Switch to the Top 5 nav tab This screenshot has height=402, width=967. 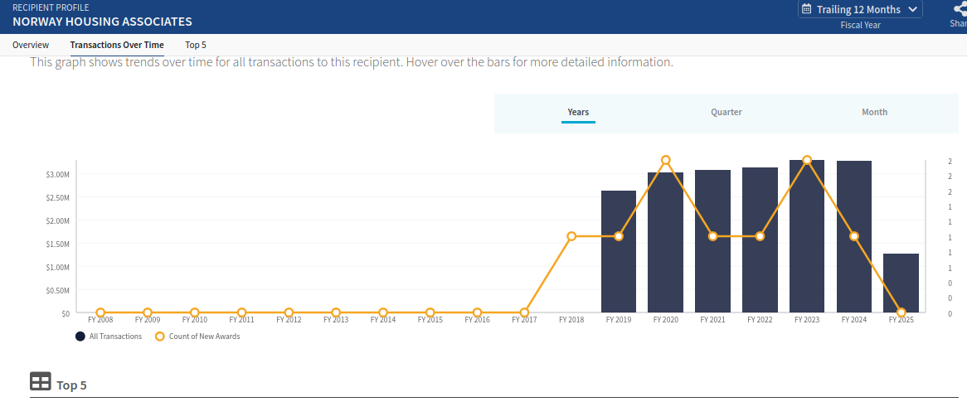(196, 45)
